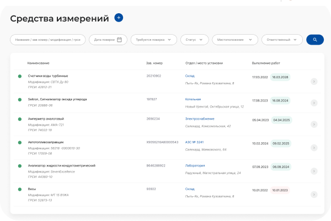Open row arrow for Счетчики воды турбинные
This screenshot has height=221, width=331.
pos(314,82)
